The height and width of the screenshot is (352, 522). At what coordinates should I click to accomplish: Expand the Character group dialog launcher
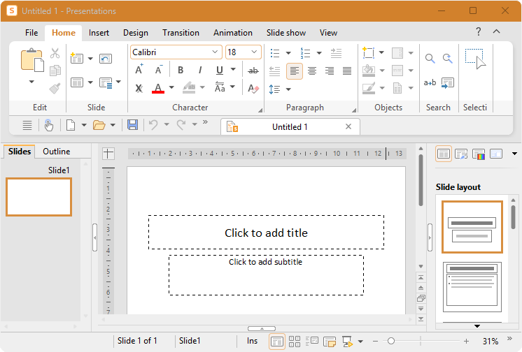pos(260,110)
